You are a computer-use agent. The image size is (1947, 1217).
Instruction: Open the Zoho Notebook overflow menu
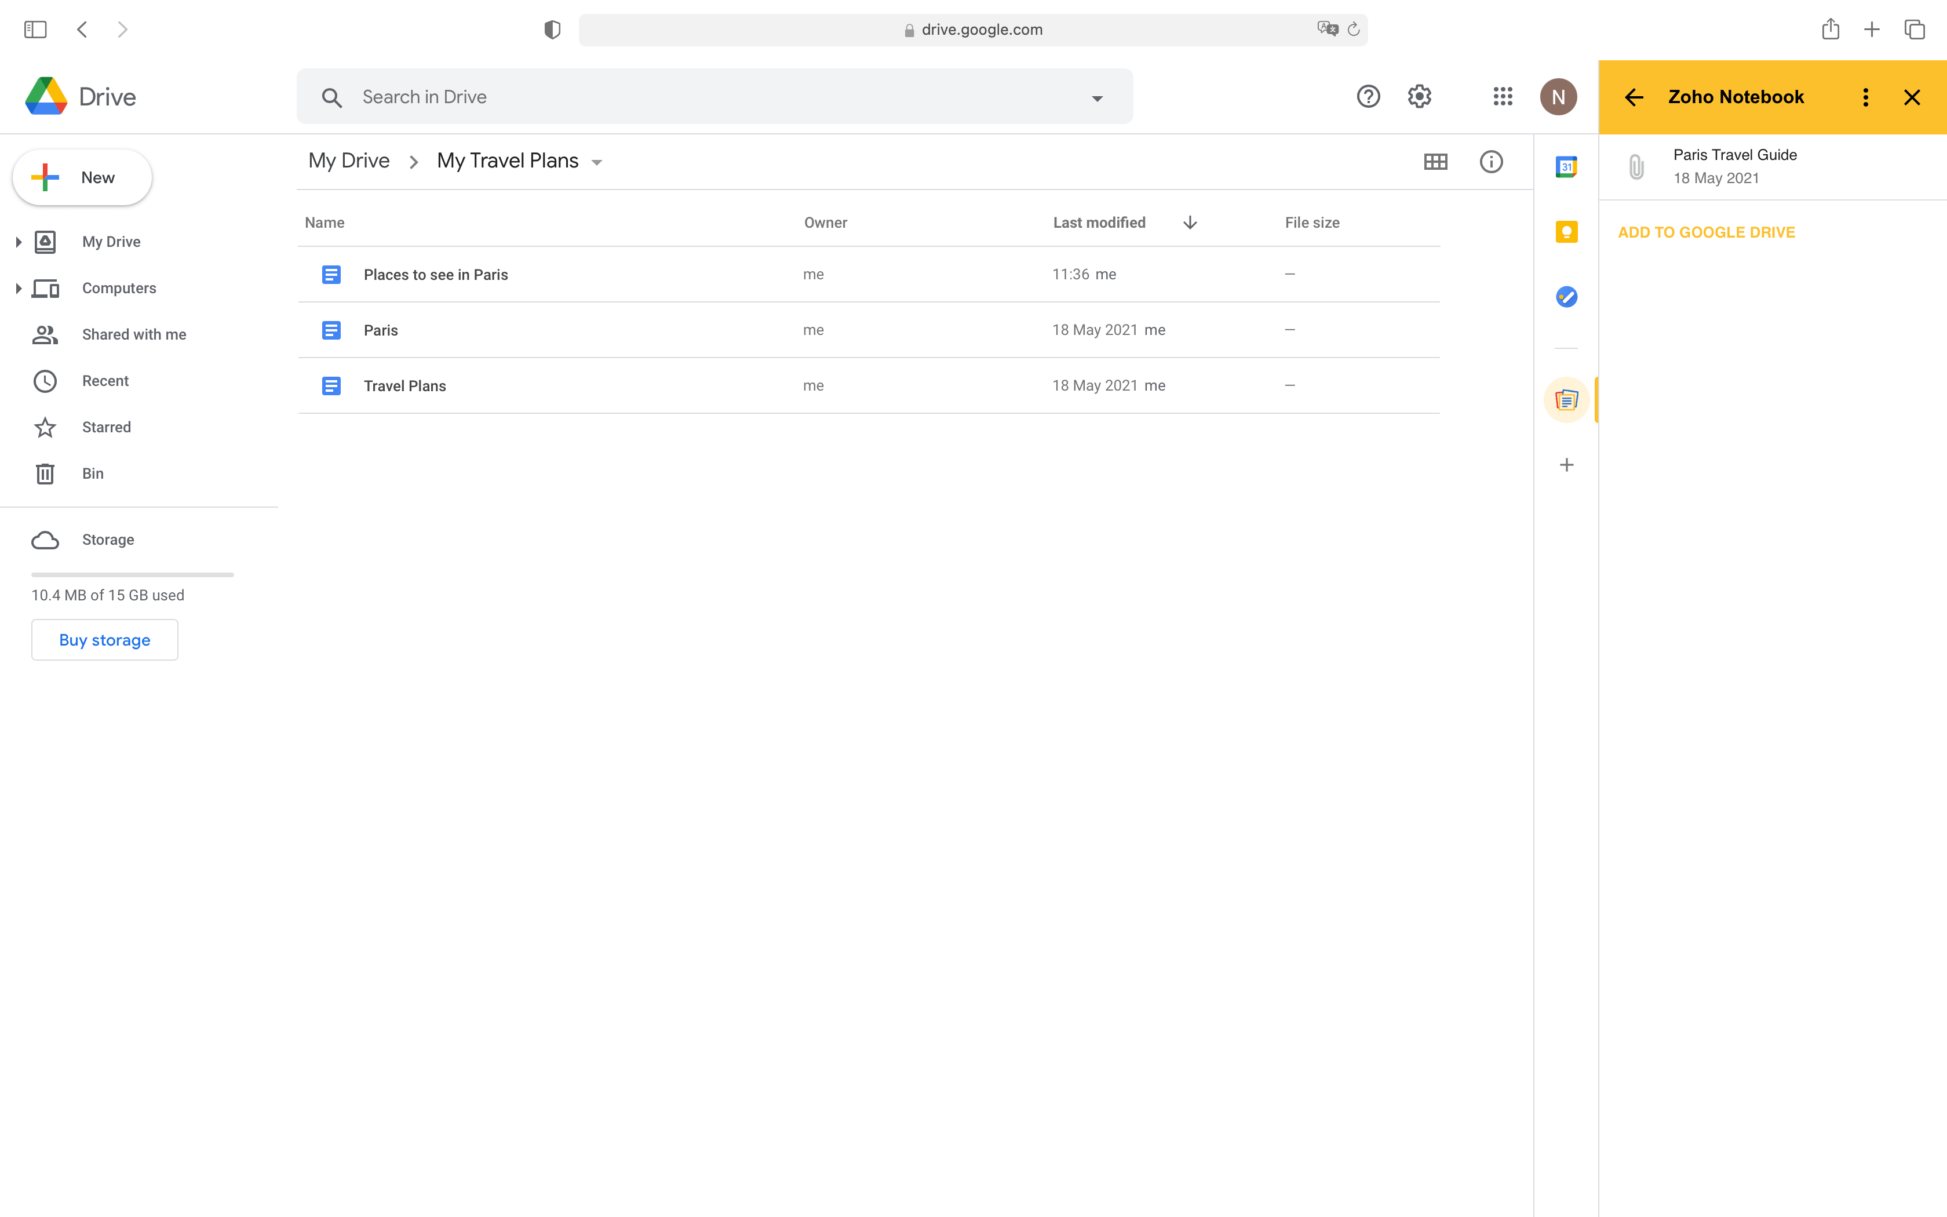1865,97
